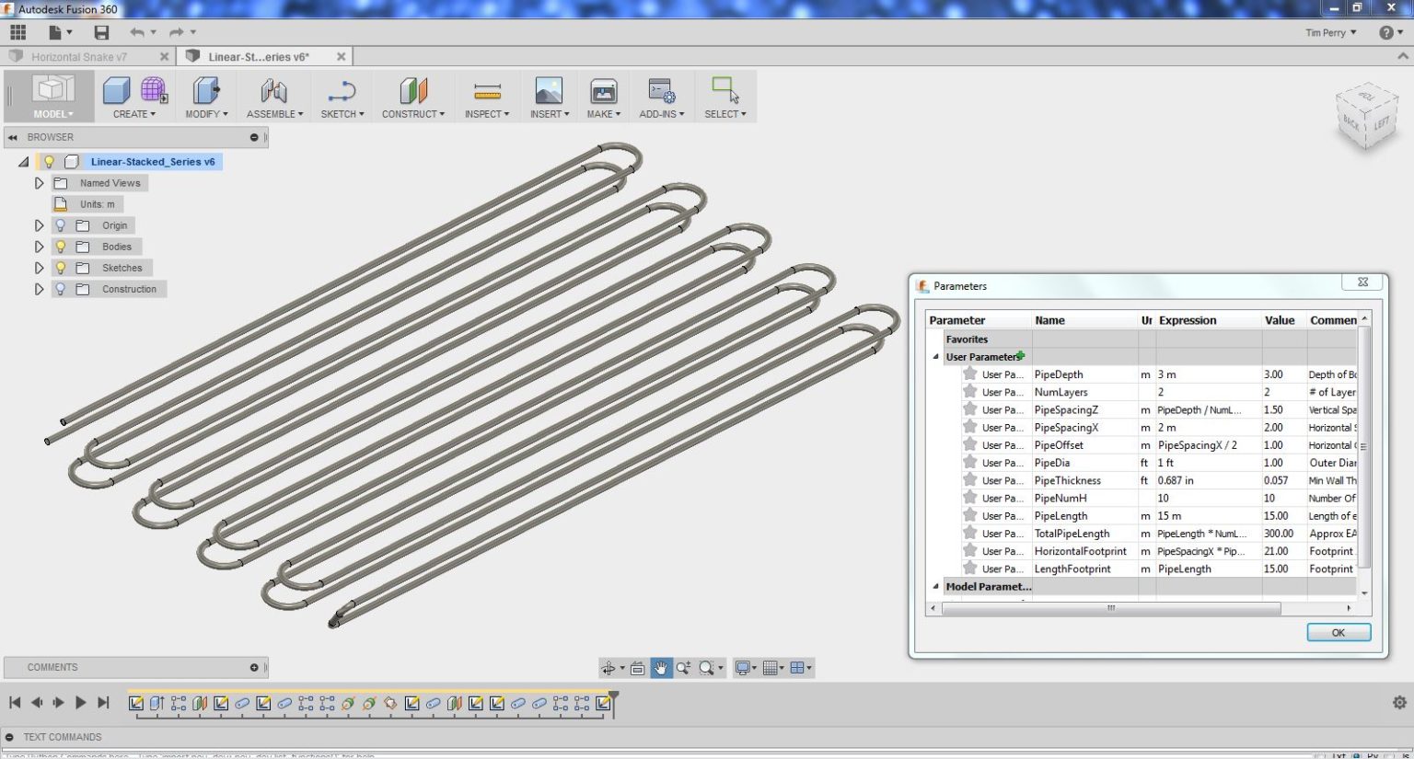The height and width of the screenshot is (759, 1414).
Task: Select the Inspect measure icon
Action: click(x=487, y=91)
